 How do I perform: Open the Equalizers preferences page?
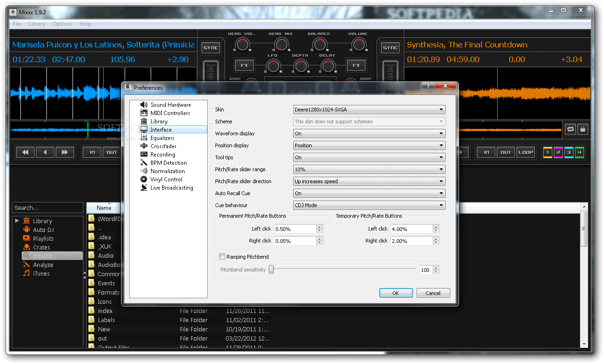(x=157, y=138)
